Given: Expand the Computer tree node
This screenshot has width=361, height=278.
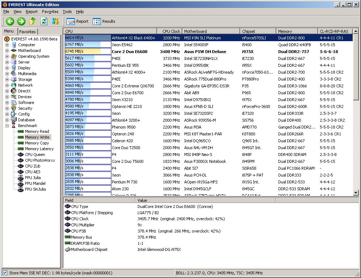Looking at the screenshot, I should click(x=7, y=45).
